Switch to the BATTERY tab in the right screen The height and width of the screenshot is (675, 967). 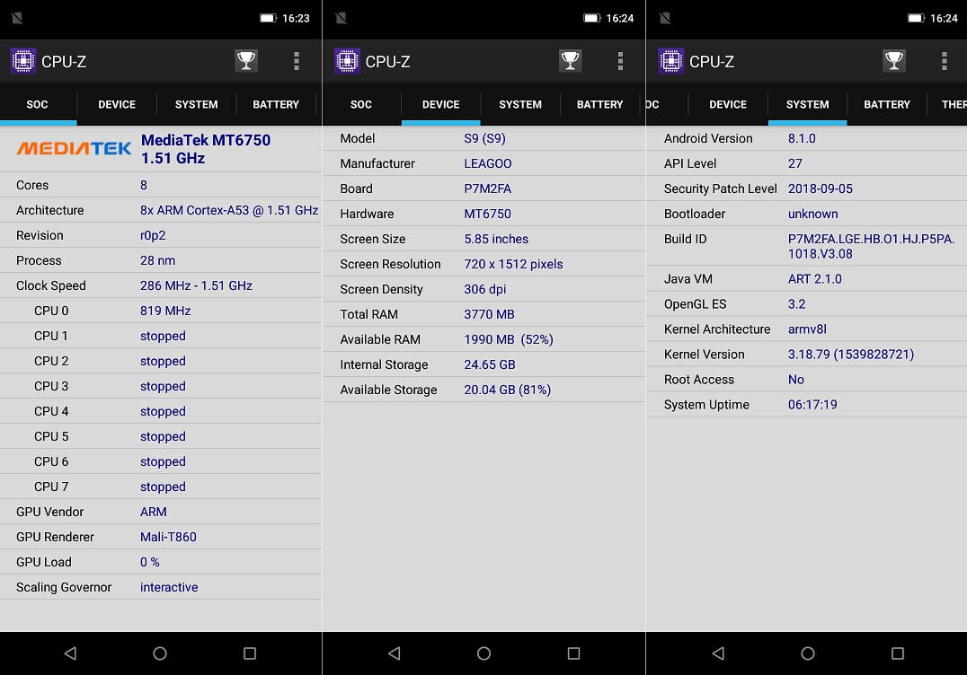point(887,104)
